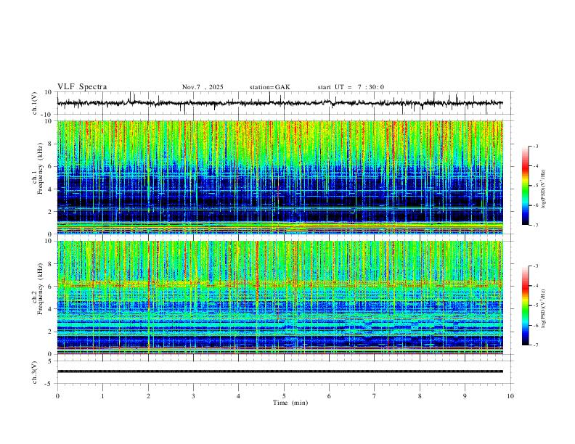Click the "4" kHz tick on ch.2 frequency axis
This screenshot has height=444, width=575.
[x=51, y=309]
